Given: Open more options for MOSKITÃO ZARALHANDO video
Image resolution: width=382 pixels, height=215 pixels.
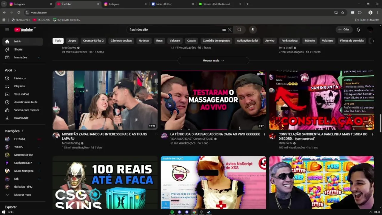Looking at the screenshot, I should point(156,135).
